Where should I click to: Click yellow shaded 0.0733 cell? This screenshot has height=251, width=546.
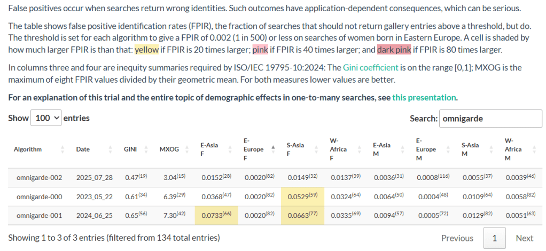coord(217,216)
